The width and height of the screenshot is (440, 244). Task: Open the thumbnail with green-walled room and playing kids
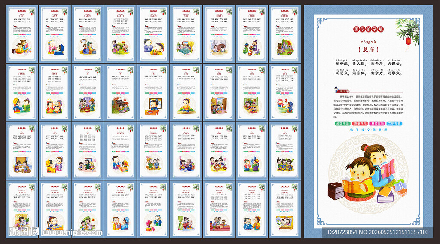tap(252, 92)
